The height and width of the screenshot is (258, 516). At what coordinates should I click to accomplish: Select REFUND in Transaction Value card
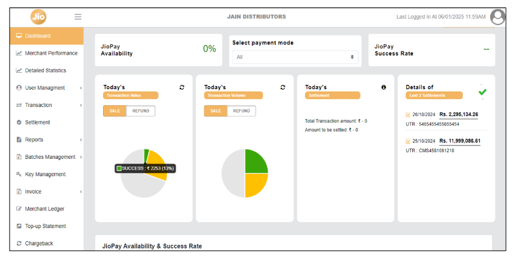141,111
